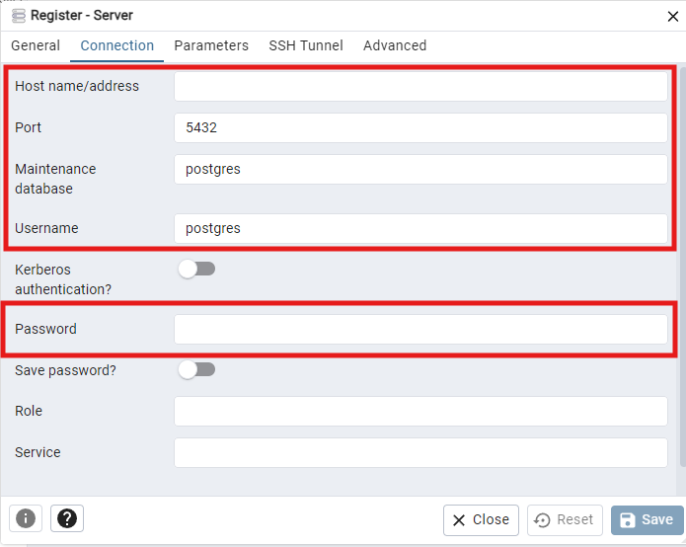This screenshot has width=686, height=547.
Task: Click the Save button
Action: click(x=648, y=520)
